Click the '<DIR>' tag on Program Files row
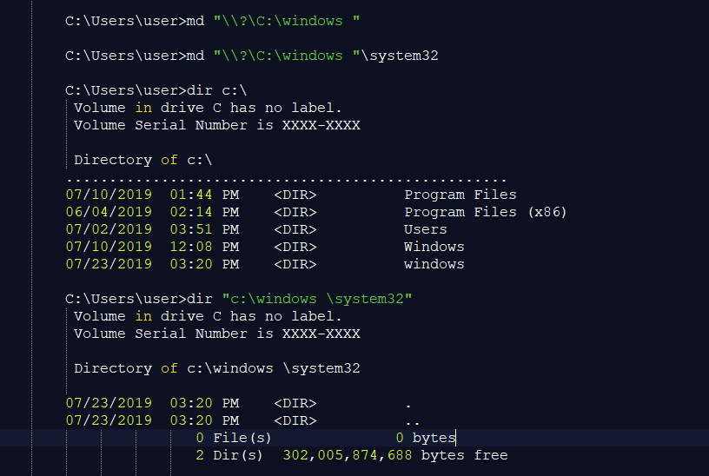 coord(295,195)
